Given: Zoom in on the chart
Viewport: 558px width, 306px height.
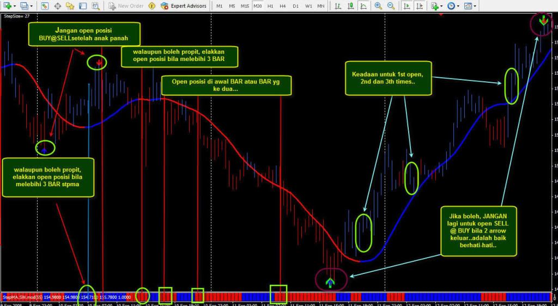Looking at the screenshot, I should [x=378, y=5].
